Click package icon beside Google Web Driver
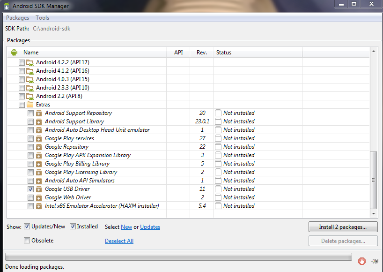The image size is (383, 272). (x=38, y=197)
